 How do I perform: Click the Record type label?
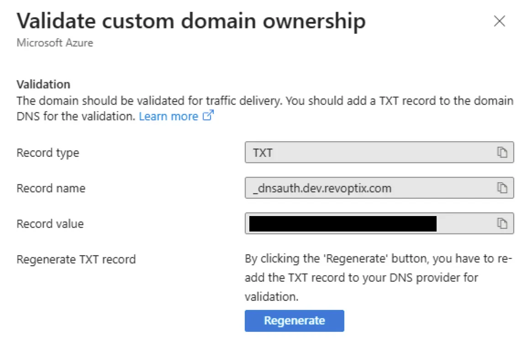click(x=47, y=153)
